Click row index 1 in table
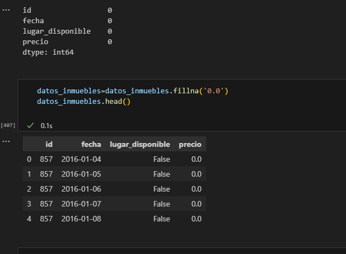This screenshot has width=346, height=254. (29, 174)
